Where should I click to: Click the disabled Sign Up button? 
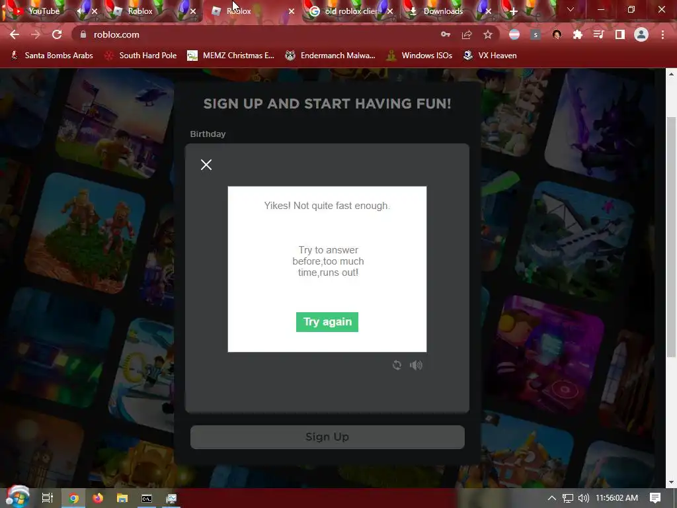pos(327,437)
